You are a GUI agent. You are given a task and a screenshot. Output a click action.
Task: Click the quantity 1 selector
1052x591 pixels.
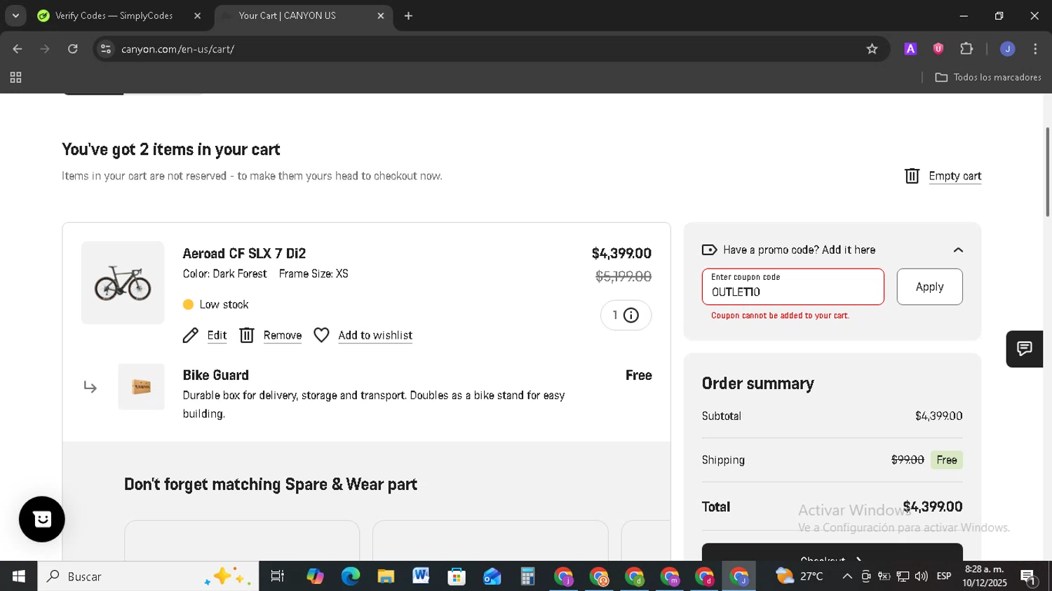pyautogui.click(x=626, y=315)
